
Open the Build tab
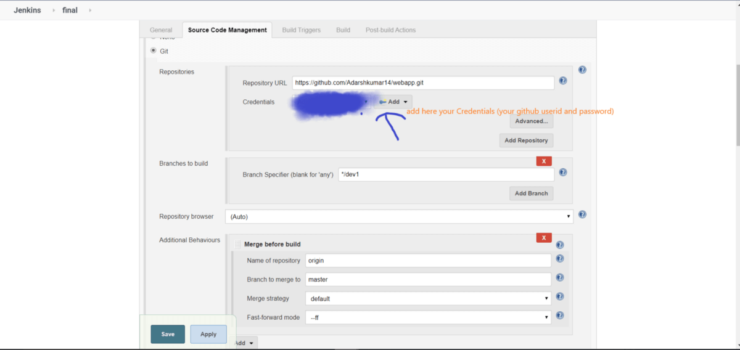pos(343,30)
